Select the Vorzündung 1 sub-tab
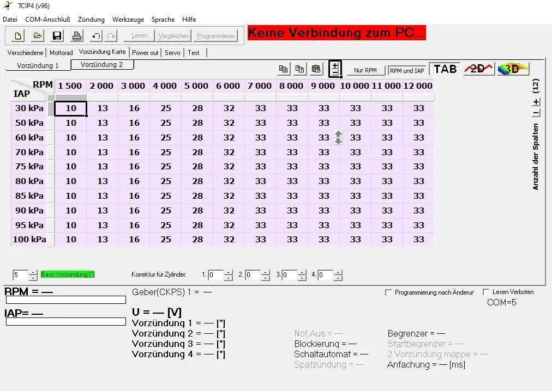 click(38, 65)
